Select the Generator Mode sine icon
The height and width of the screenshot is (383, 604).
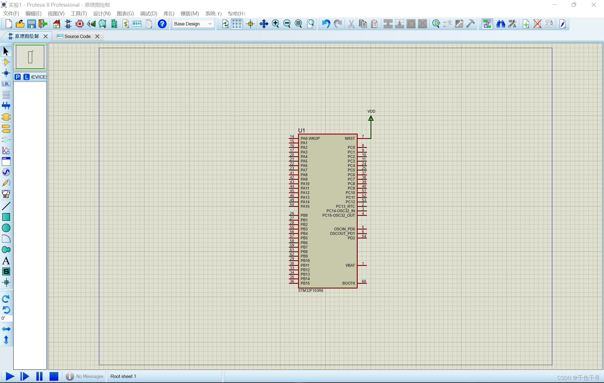click(6, 172)
